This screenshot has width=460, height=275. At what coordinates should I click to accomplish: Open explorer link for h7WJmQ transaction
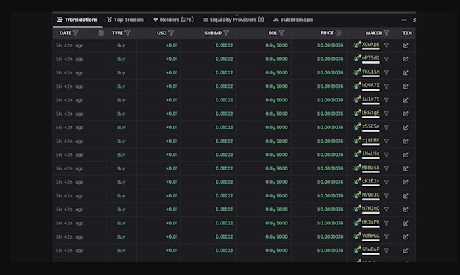pyautogui.click(x=405, y=209)
